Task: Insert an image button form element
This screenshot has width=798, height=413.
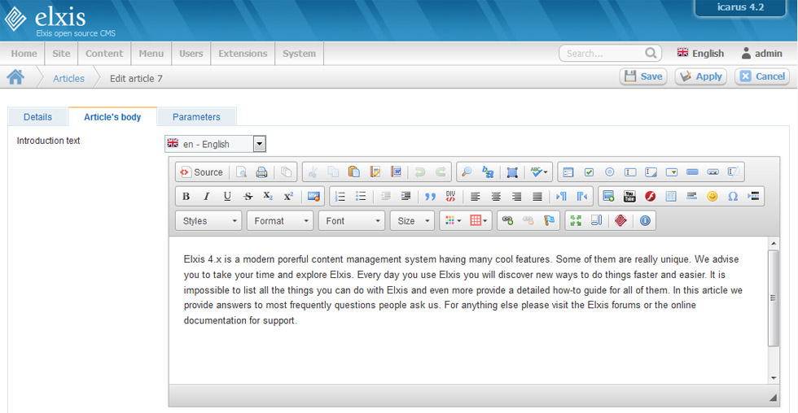Action: tap(713, 172)
